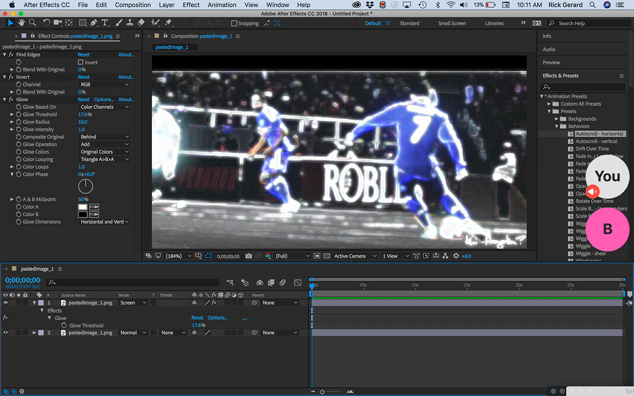The image size is (634, 396).
Task: Click About link for Invert effect
Action: [126, 77]
